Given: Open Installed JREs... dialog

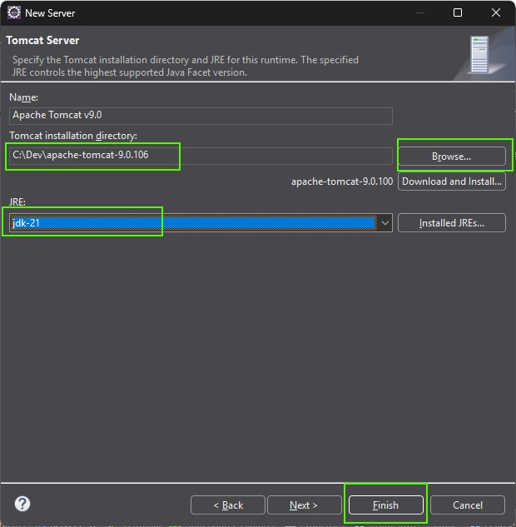Looking at the screenshot, I should pos(451,223).
